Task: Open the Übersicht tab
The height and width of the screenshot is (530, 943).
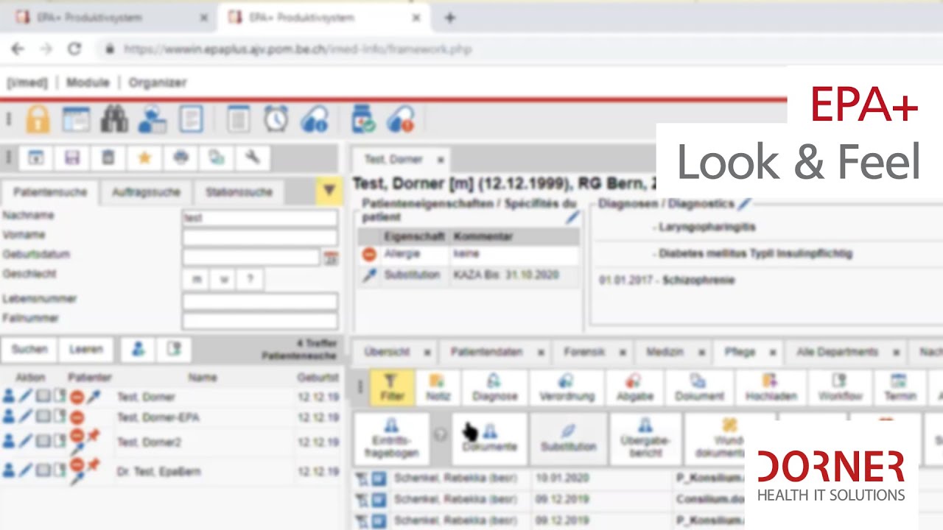Action: (387, 353)
